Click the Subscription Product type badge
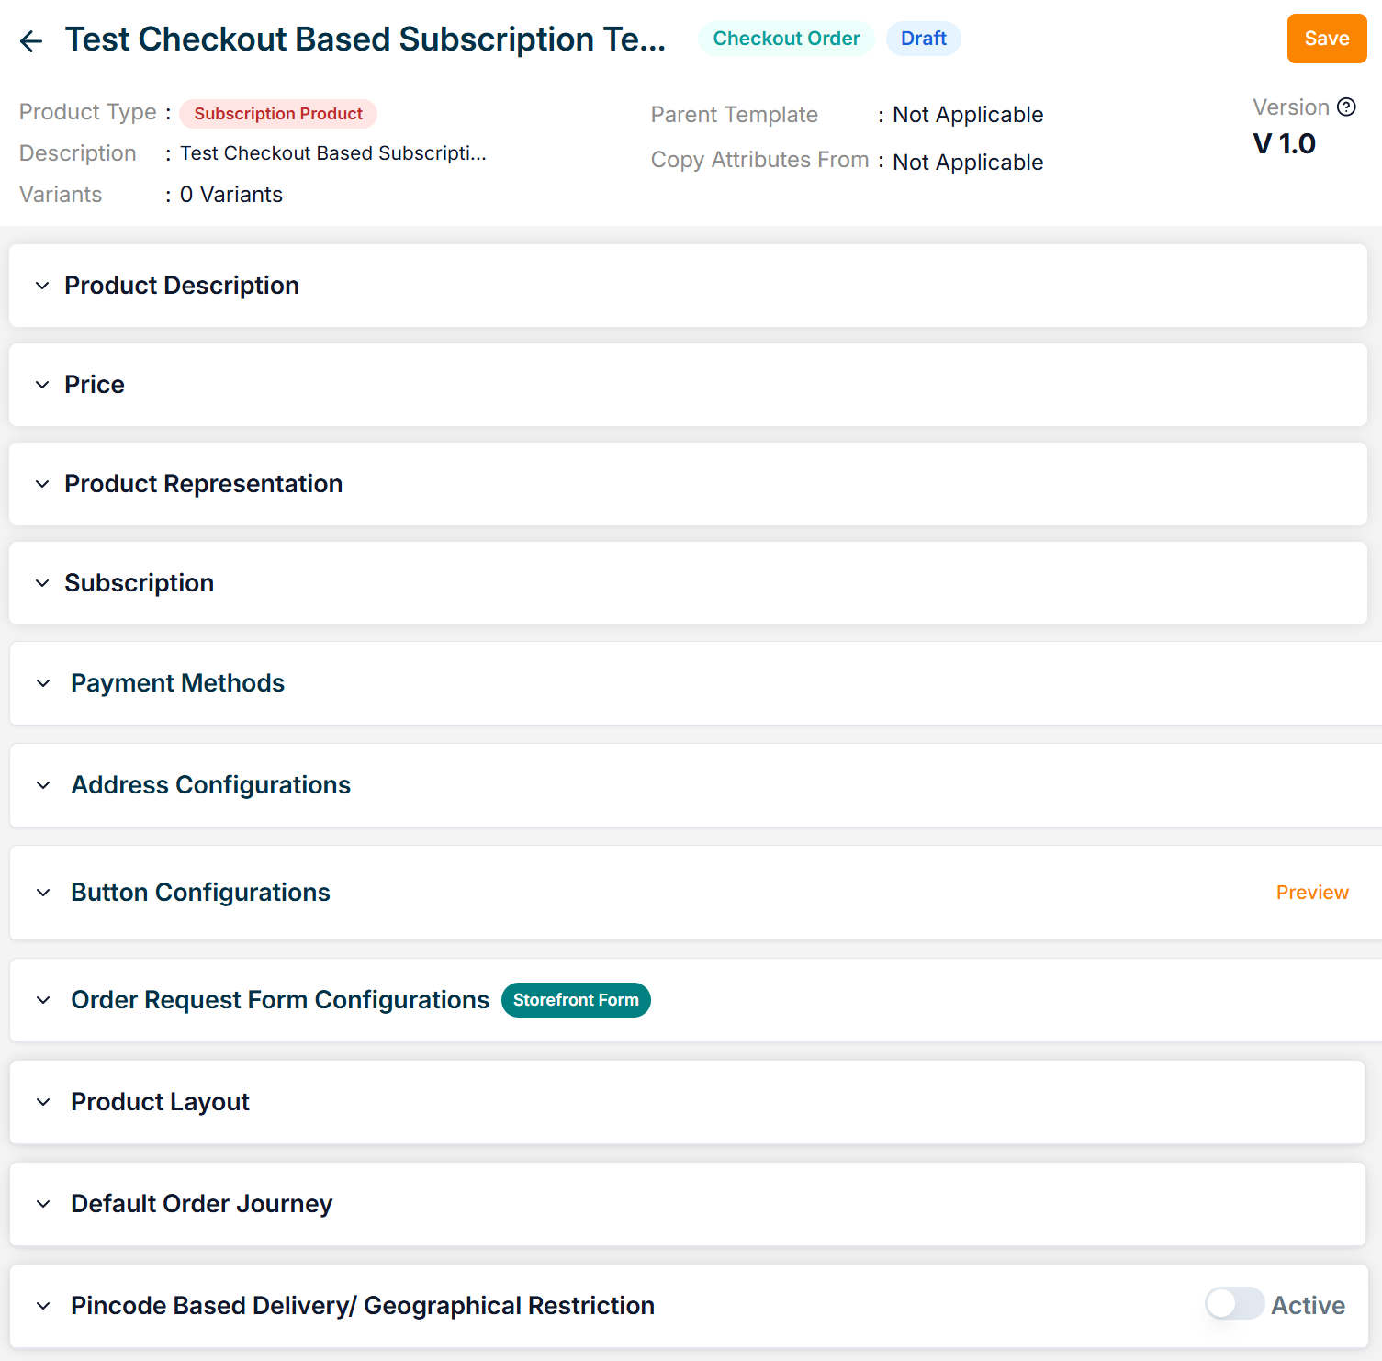This screenshot has width=1382, height=1361. (278, 114)
